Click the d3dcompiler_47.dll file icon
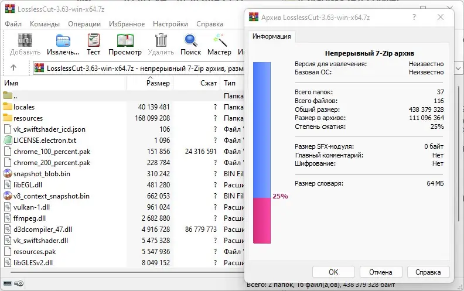The image size is (464, 291). coord(8,229)
